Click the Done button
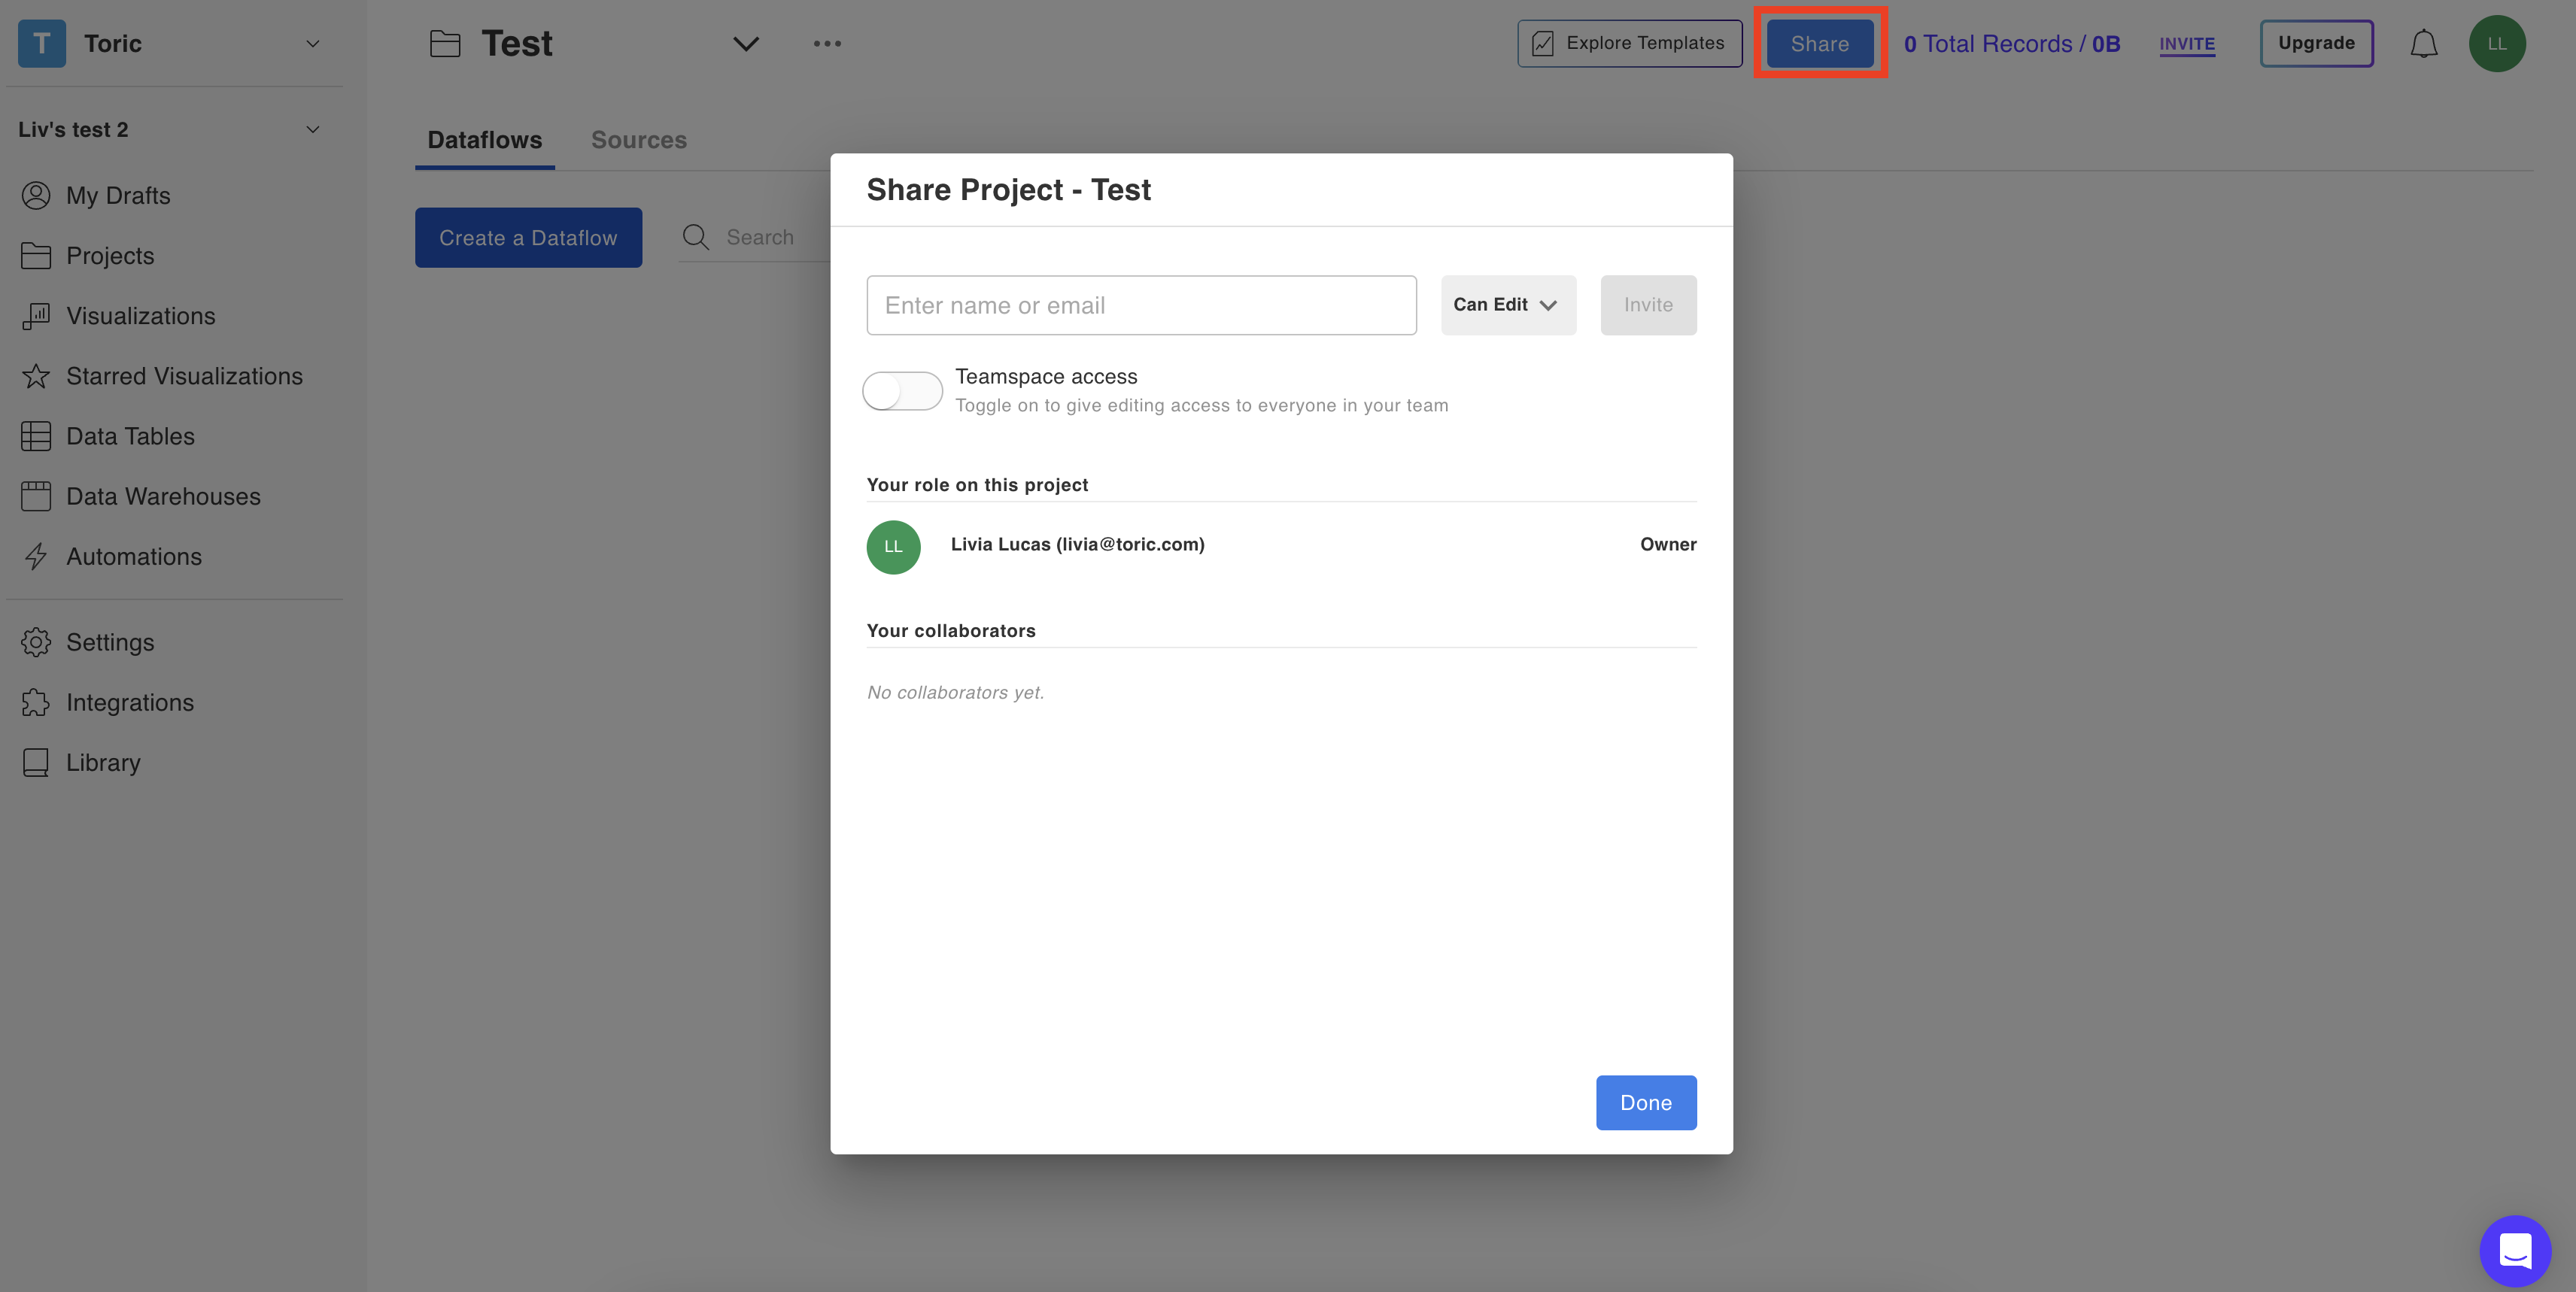 point(1646,1102)
